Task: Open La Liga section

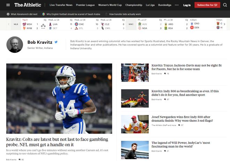Action: [150, 5]
